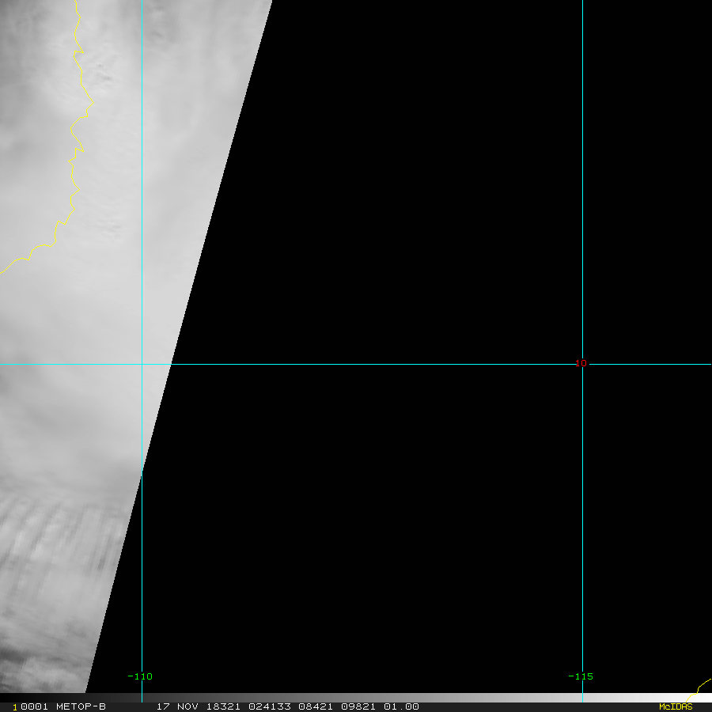Select the red 10 latitude label
Screen dimensions: 712x712
[x=581, y=363]
